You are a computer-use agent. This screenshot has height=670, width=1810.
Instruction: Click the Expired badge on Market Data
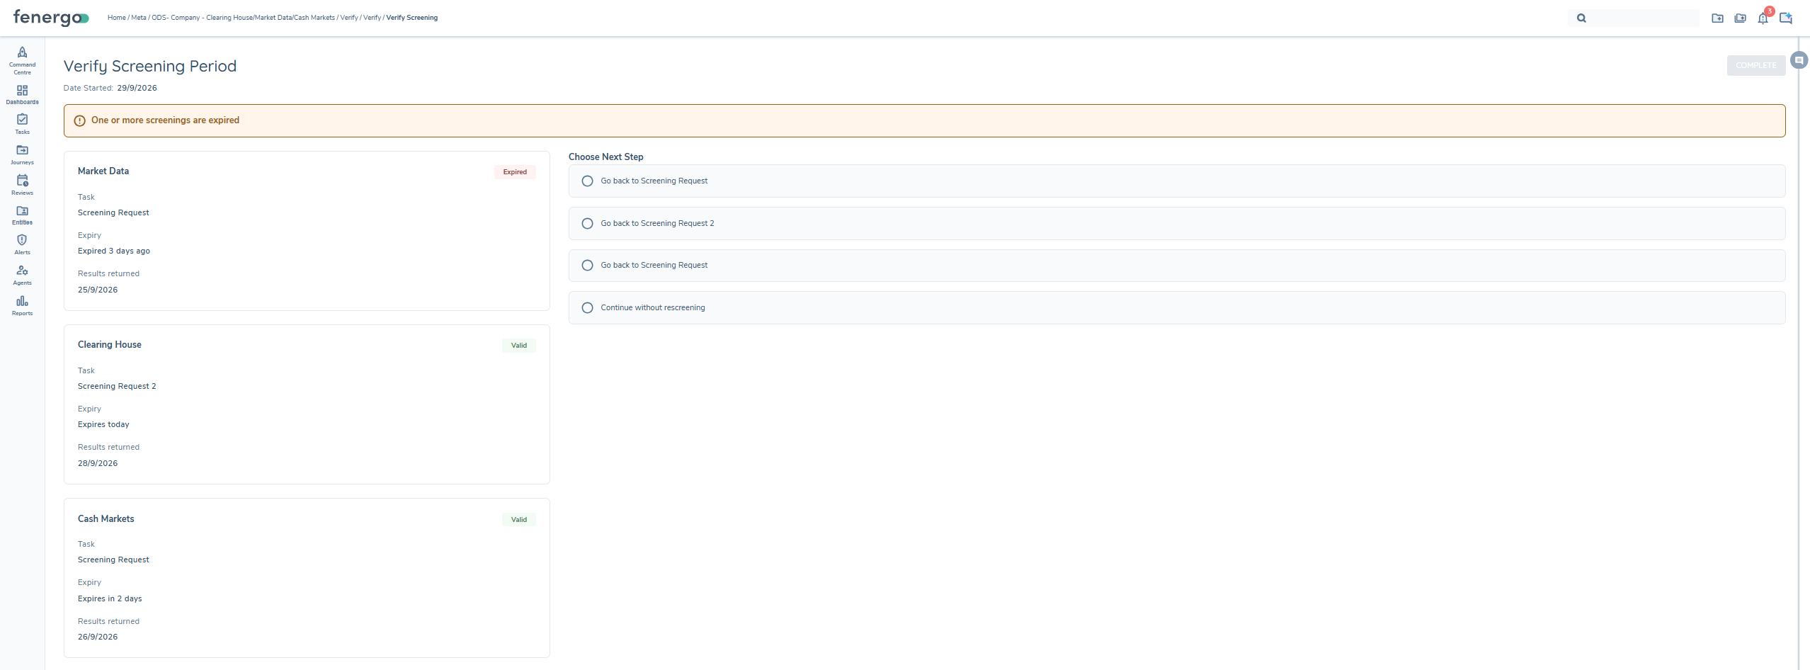(515, 172)
